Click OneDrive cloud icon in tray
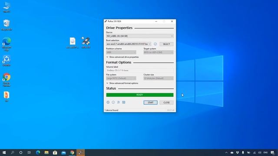Screen dimensions: 278x156 232,153
